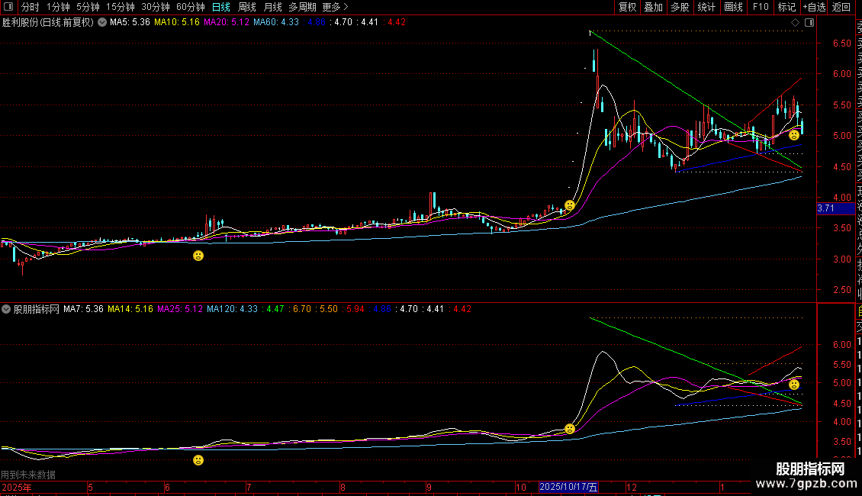Switch to the 周线 weekly chart
The height and width of the screenshot is (496, 862).
(247, 7)
